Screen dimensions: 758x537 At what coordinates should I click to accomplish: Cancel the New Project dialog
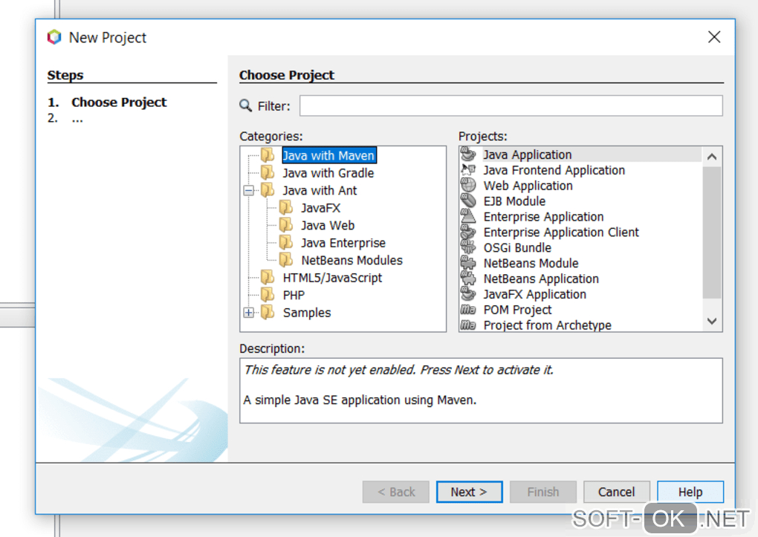tap(616, 492)
